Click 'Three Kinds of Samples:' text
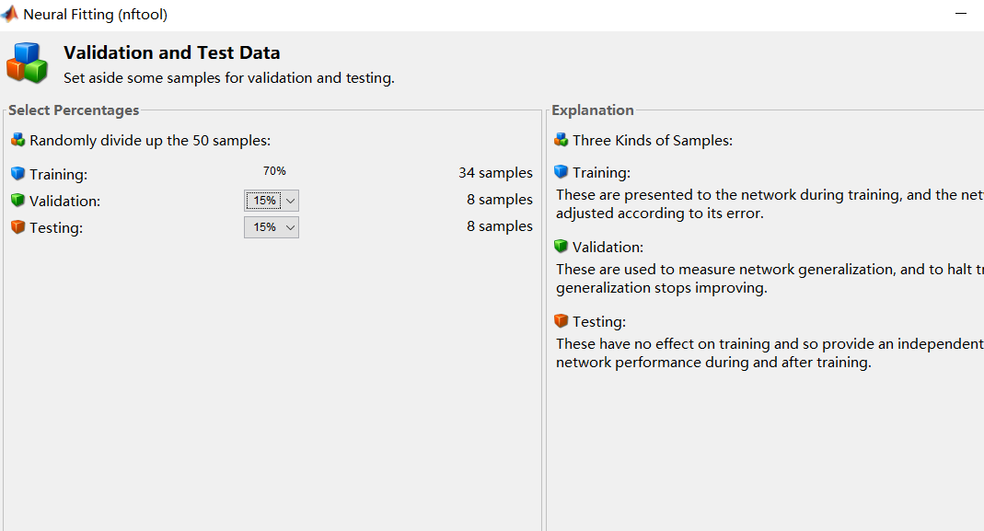The width and height of the screenshot is (984, 531). tap(653, 141)
